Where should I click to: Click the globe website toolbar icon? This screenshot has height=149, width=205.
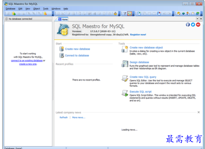pyautogui.click(x=184, y=13)
